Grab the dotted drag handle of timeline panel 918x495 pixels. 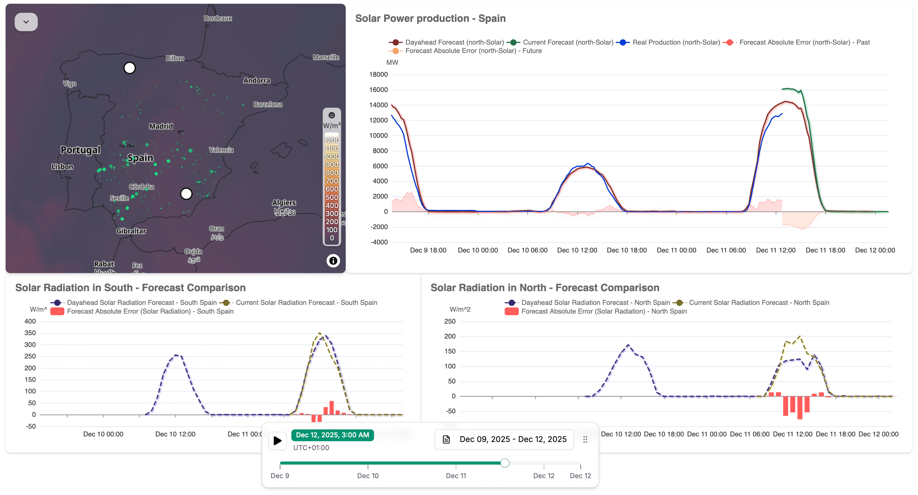pos(585,440)
